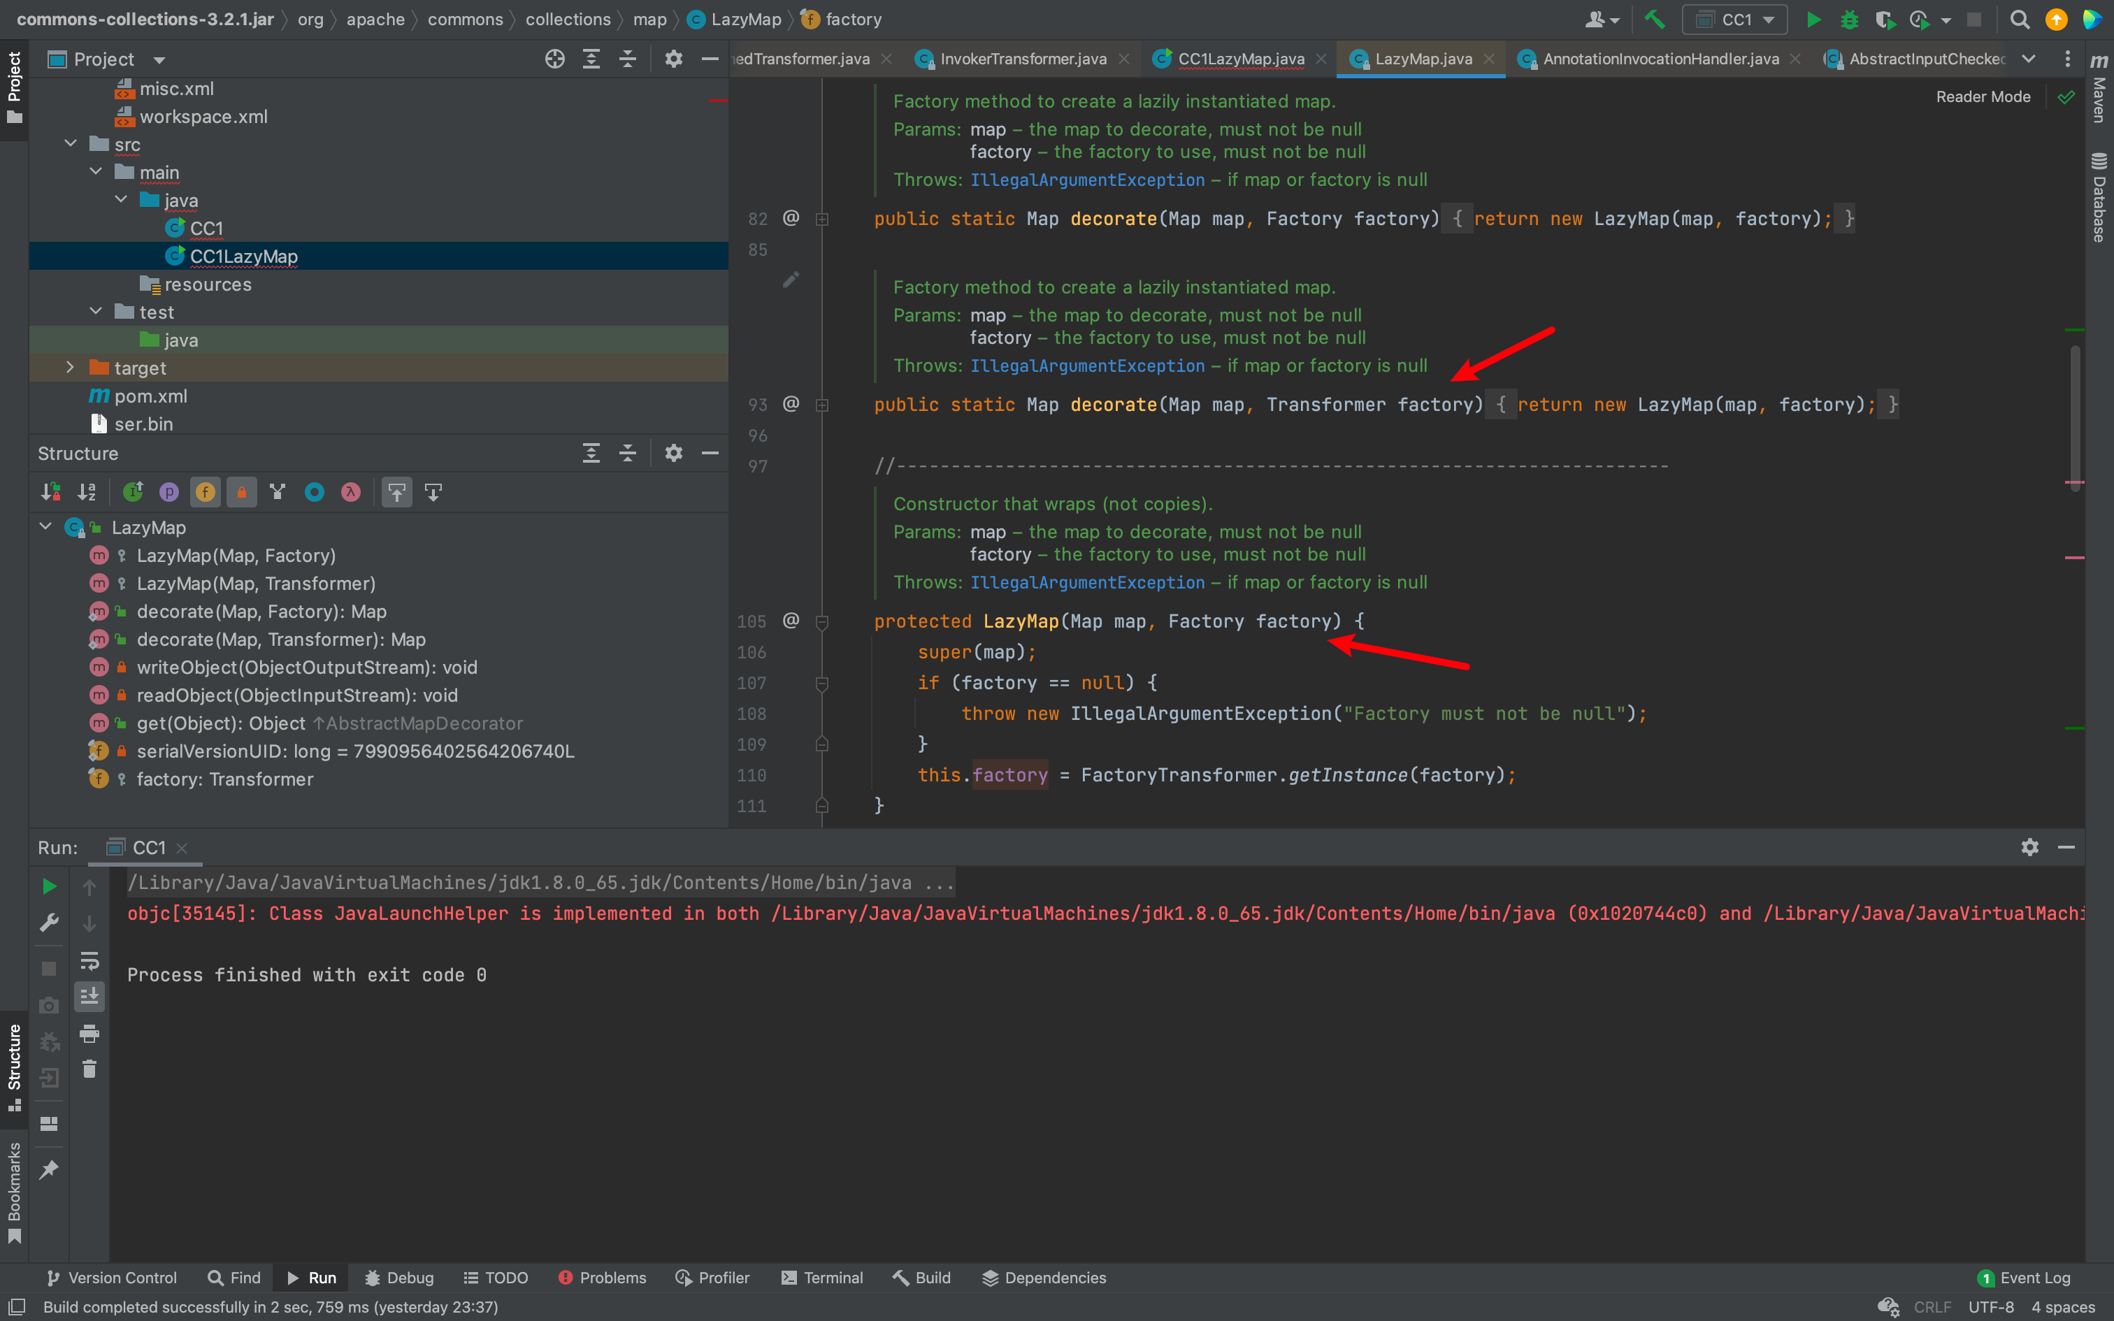
Task: Select pom.xml in project tree
Action: [150, 396]
